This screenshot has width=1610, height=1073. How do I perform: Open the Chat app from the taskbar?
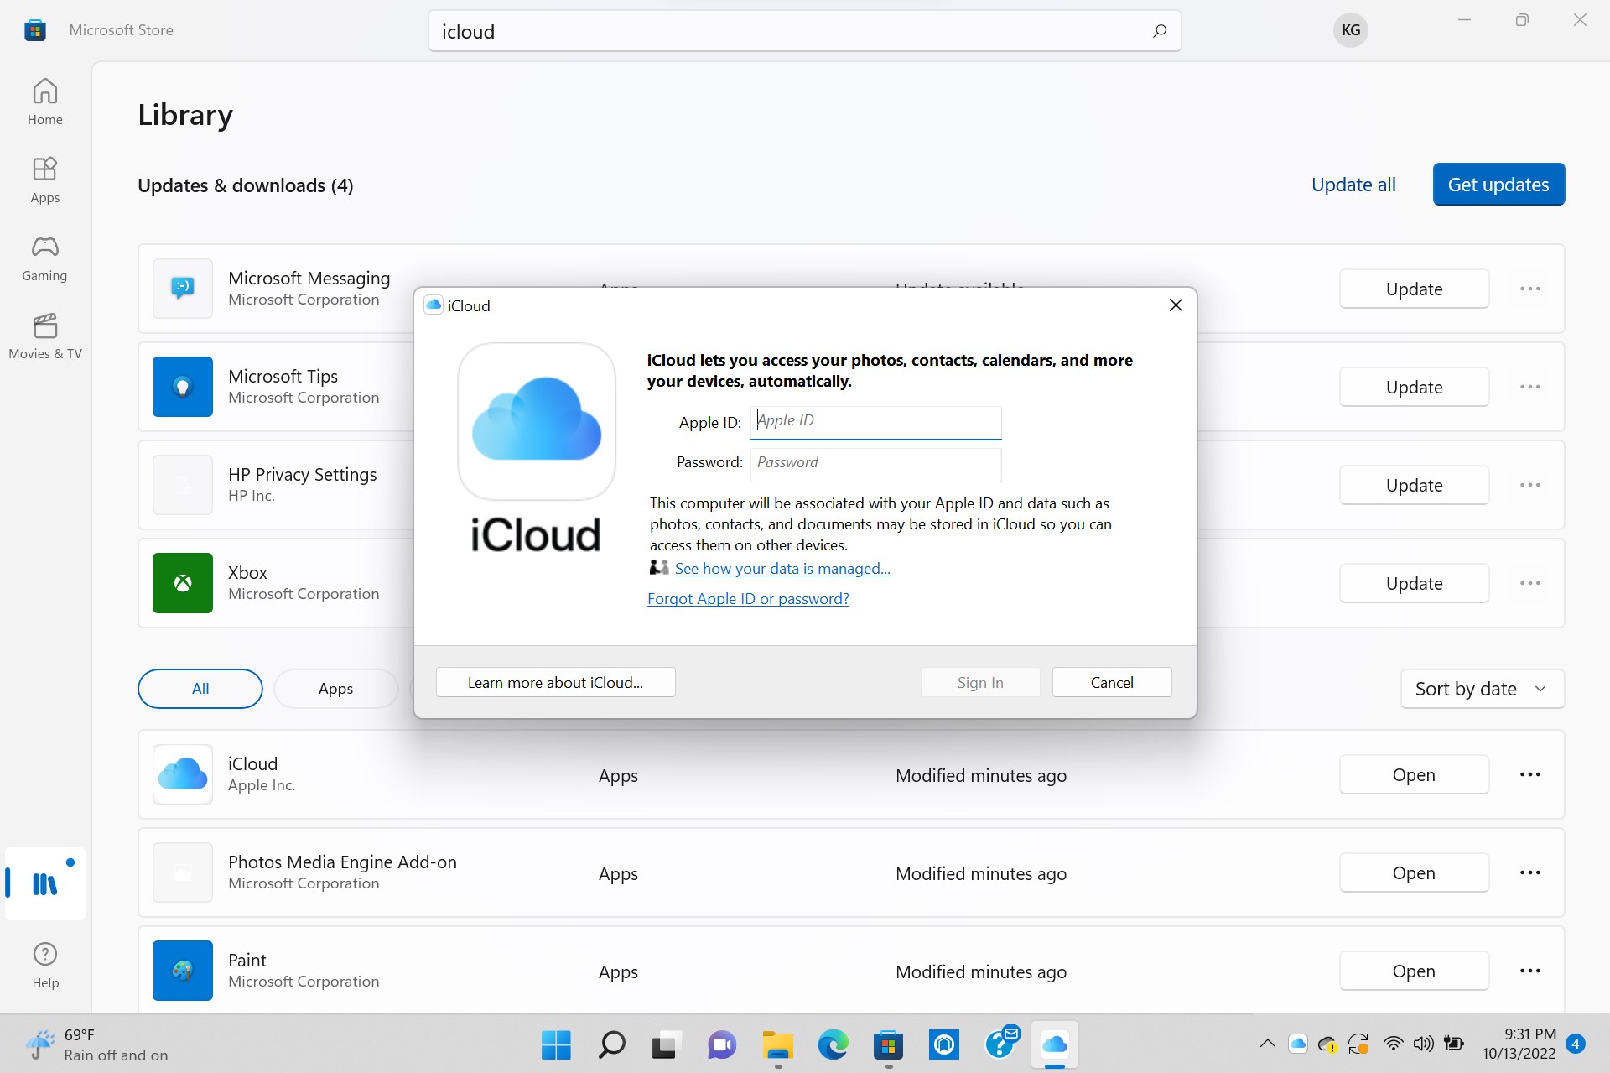click(x=722, y=1044)
